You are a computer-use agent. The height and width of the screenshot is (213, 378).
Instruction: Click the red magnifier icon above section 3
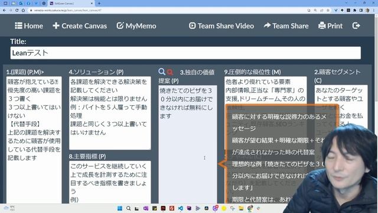click(x=170, y=72)
